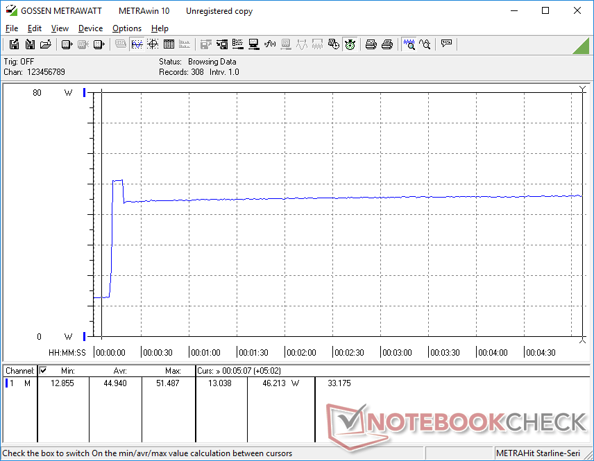
Task: Minimize the METRAwin 10 window
Action: point(514,10)
